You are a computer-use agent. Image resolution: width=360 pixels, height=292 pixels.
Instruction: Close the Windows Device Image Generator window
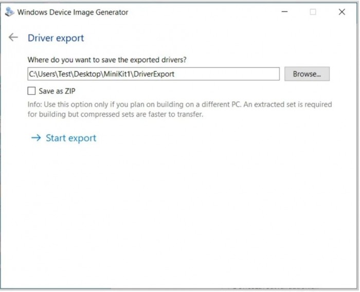pyautogui.click(x=341, y=12)
